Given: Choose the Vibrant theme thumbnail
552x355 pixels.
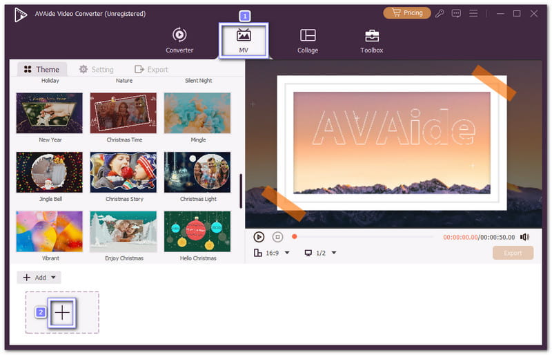Looking at the screenshot, I should 49,231.
